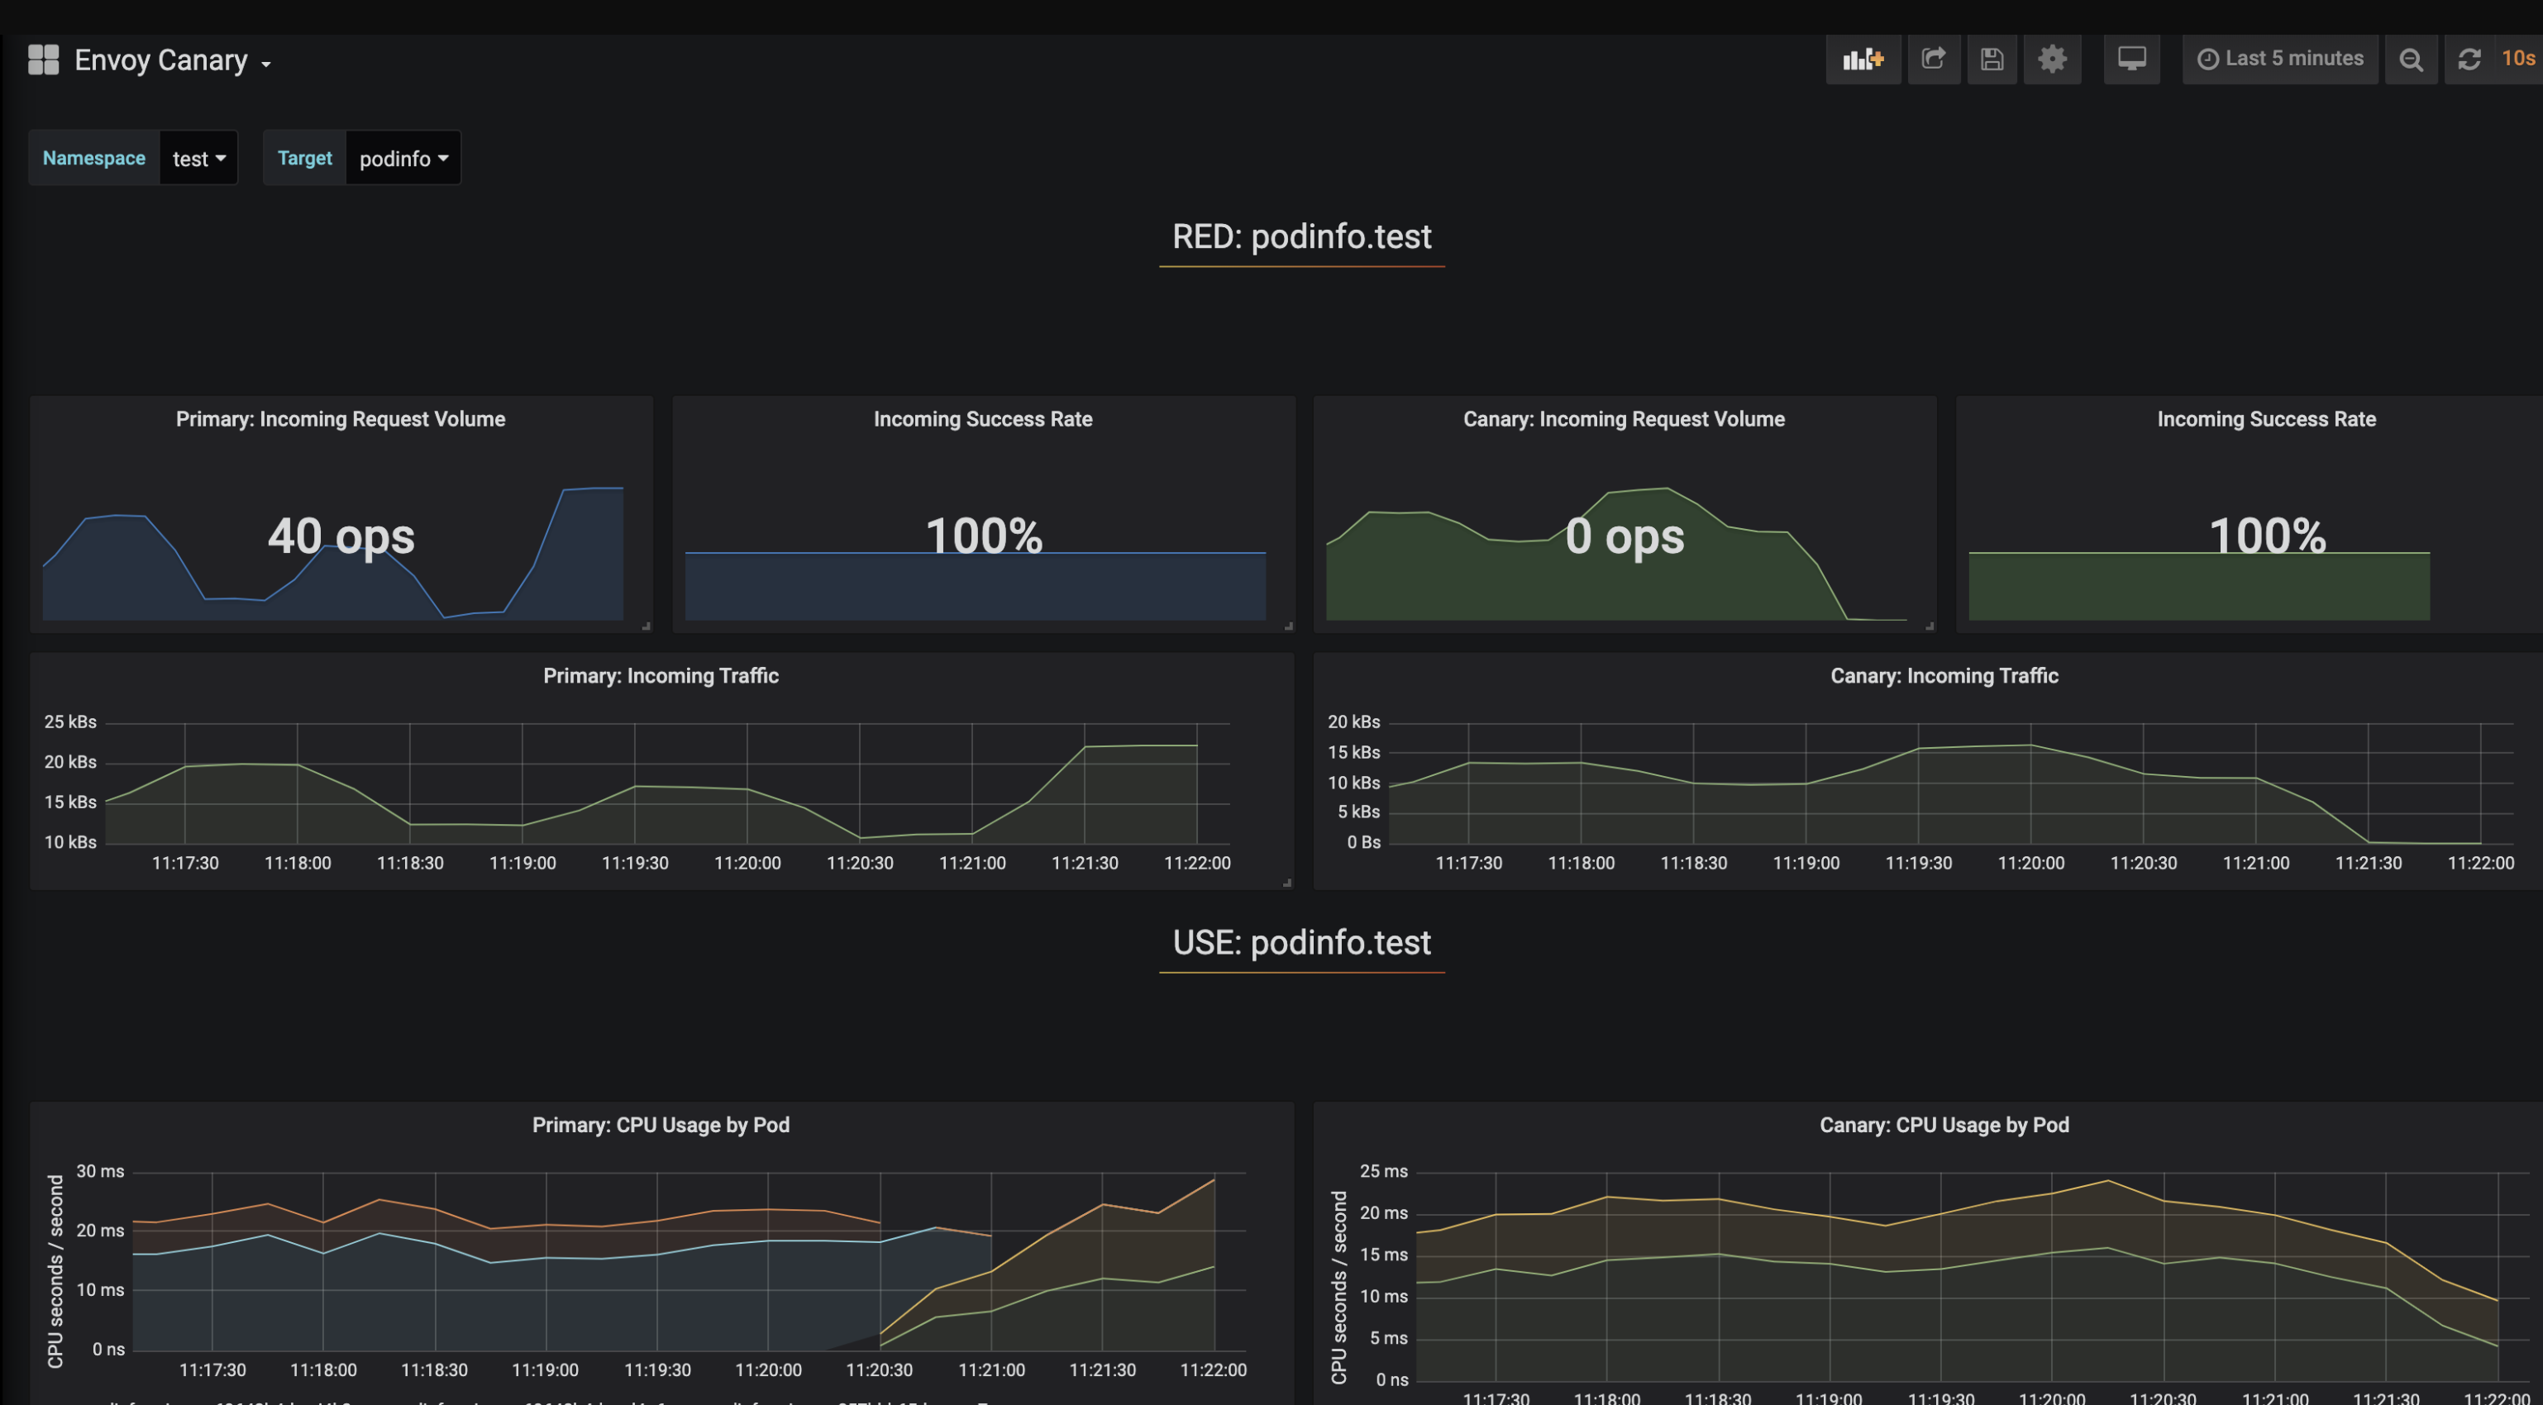Click the refresh dashboard icon
The width and height of the screenshot is (2543, 1405).
(x=2468, y=60)
